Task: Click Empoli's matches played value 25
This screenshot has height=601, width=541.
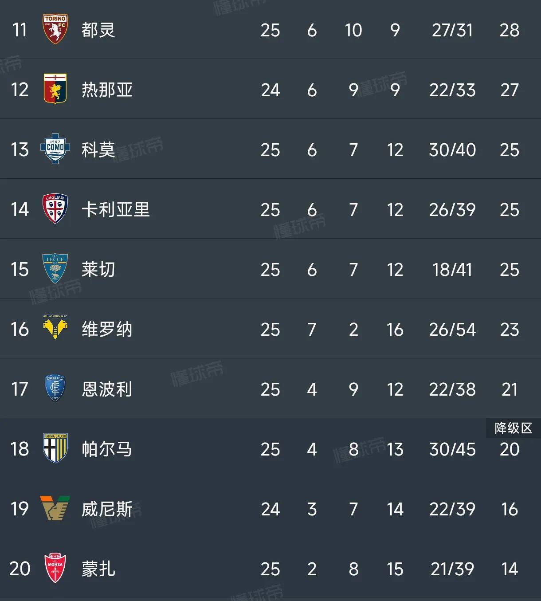Action: (x=271, y=389)
